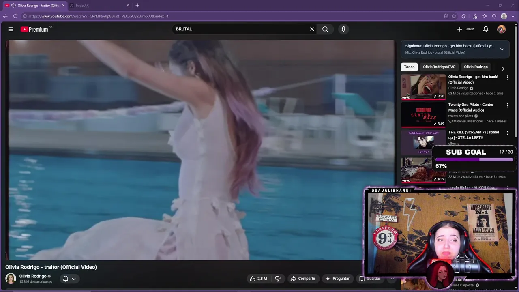Expand the Siguiente playlist panel chevron
Image resolution: width=519 pixels, height=292 pixels.
tap(502, 49)
